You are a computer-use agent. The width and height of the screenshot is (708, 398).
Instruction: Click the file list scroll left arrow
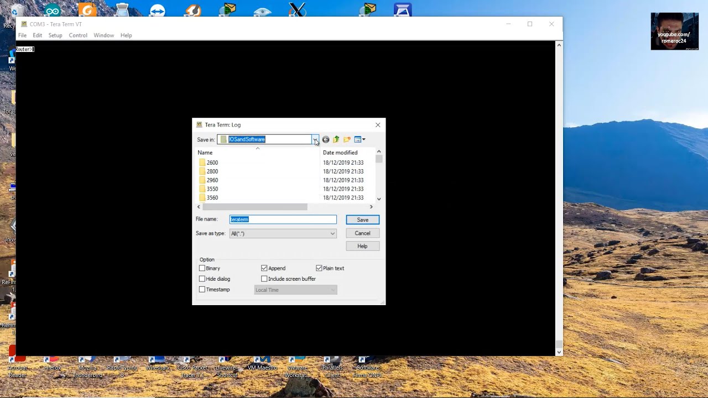tap(199, 207)
